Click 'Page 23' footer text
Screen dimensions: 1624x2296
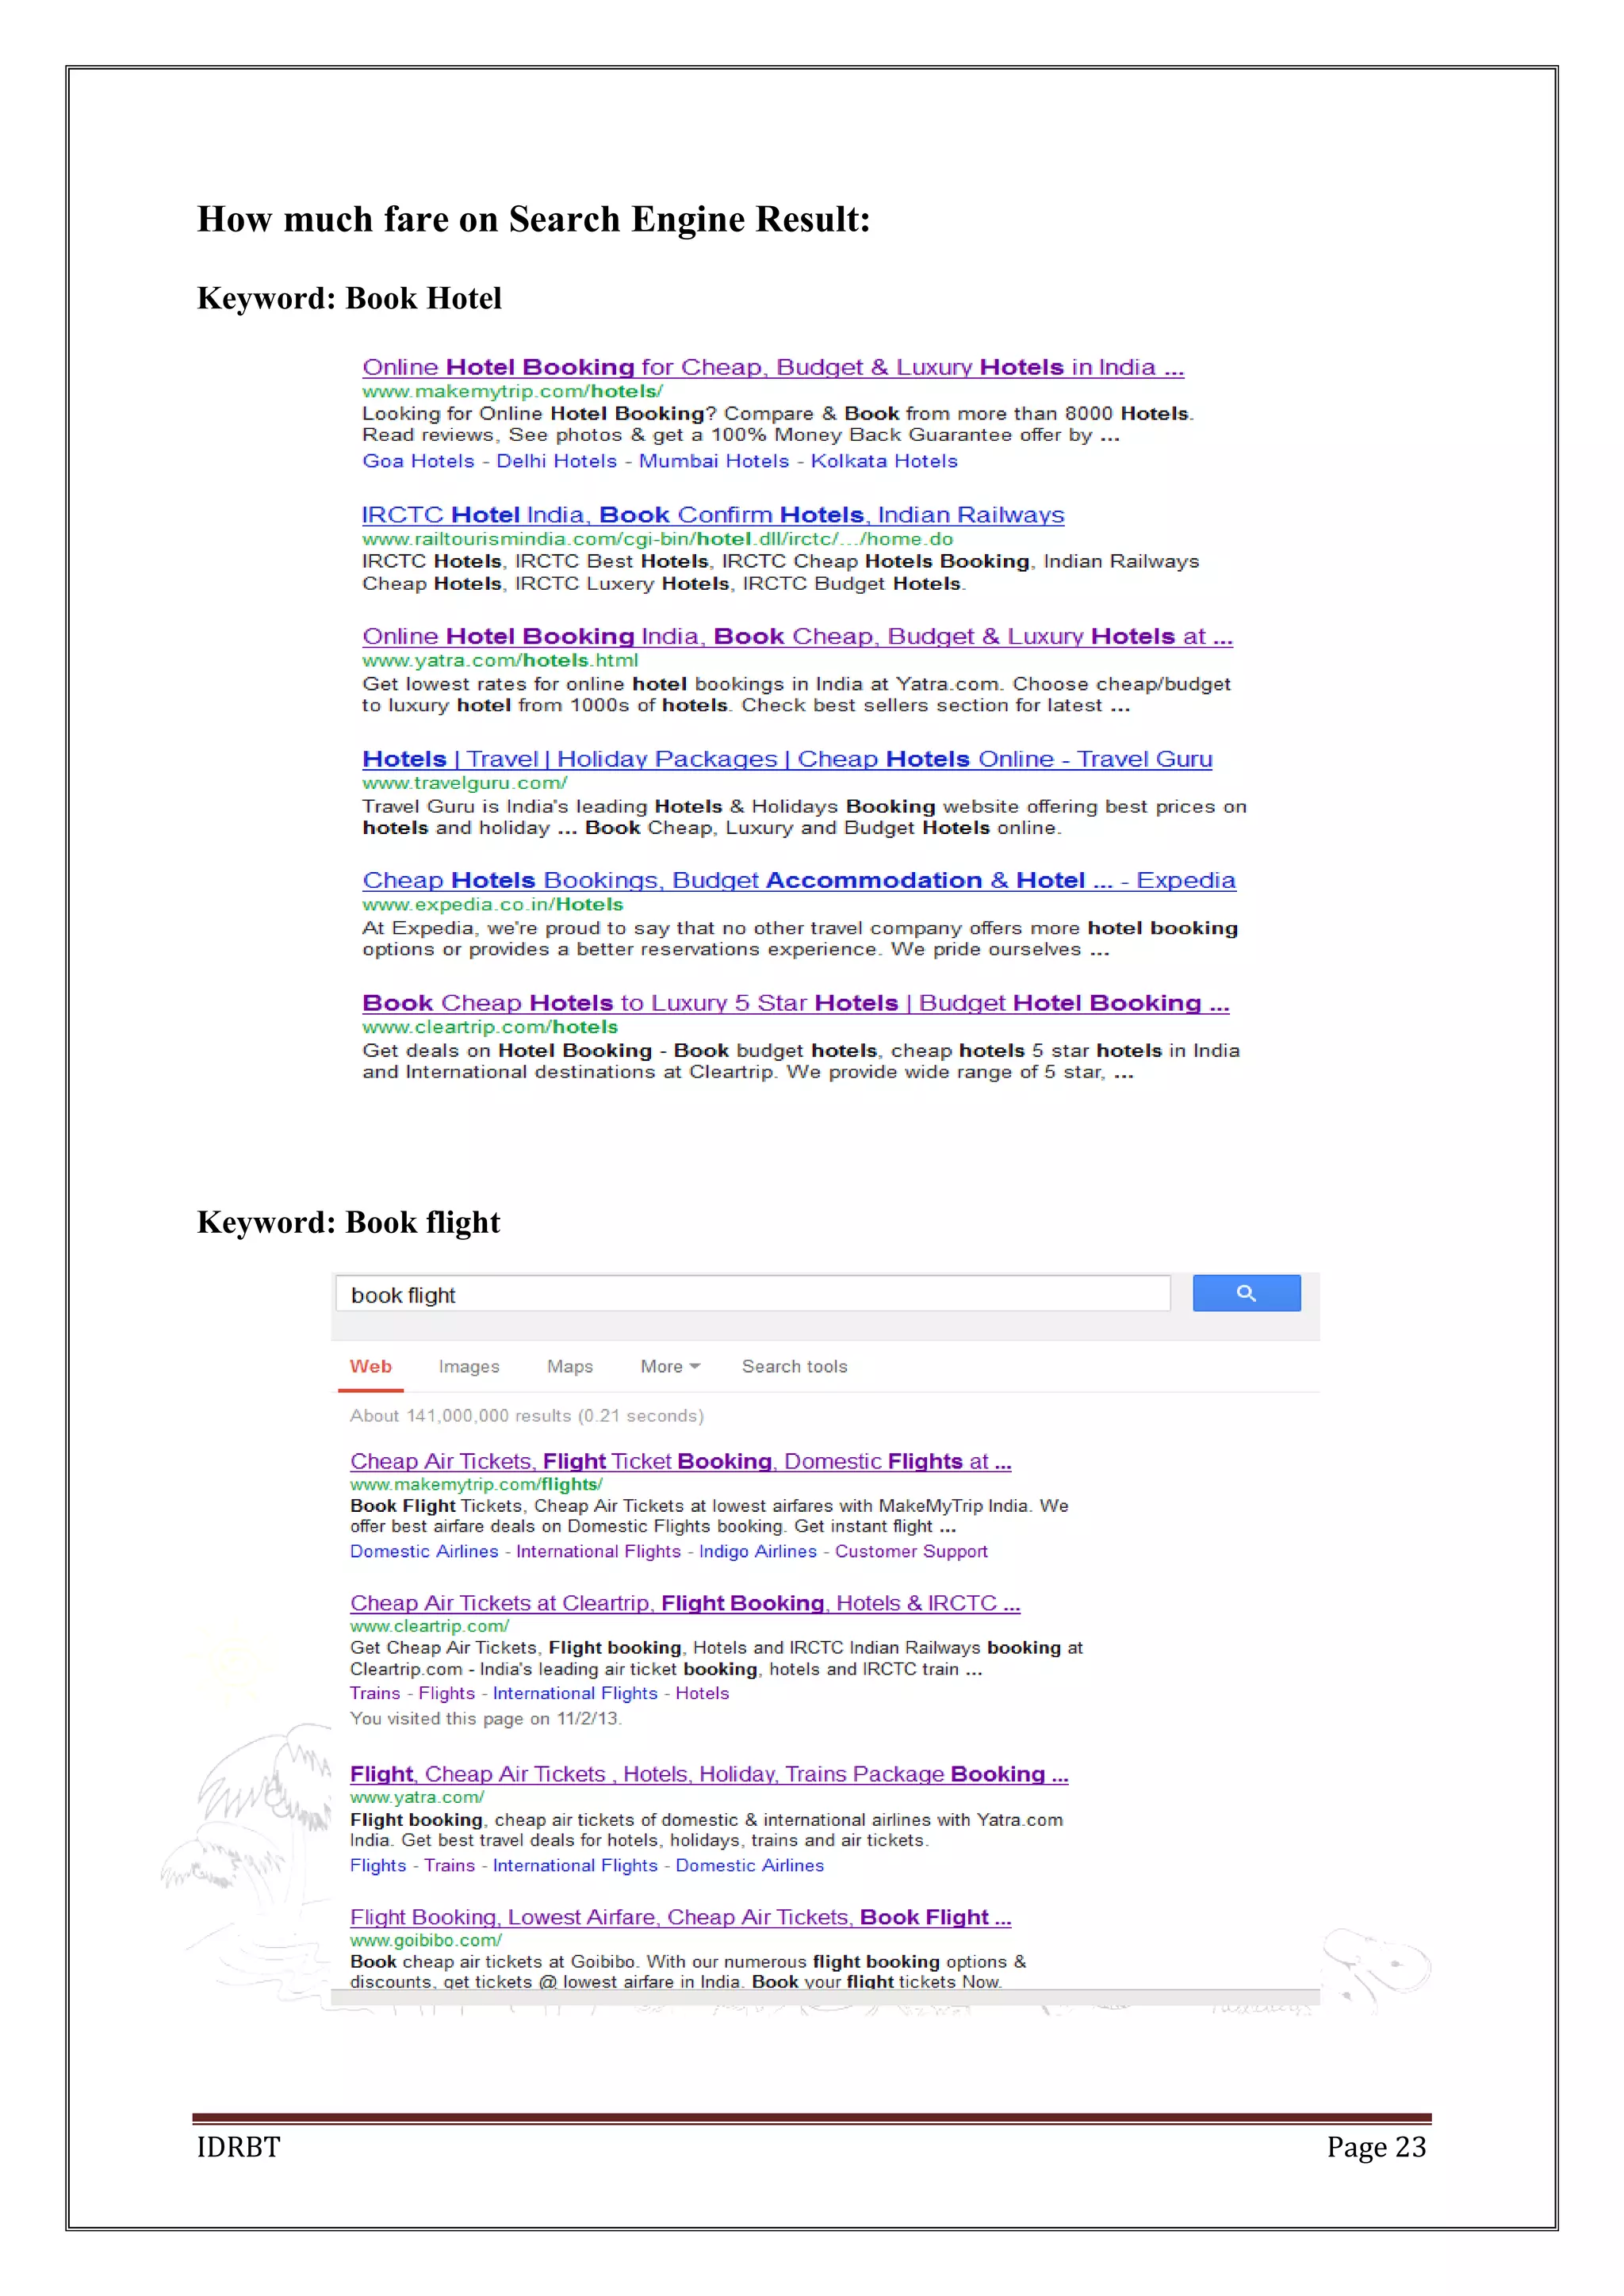(1376, 2147)
